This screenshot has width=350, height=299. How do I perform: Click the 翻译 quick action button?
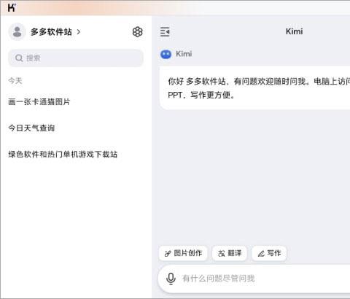(230, 253)
